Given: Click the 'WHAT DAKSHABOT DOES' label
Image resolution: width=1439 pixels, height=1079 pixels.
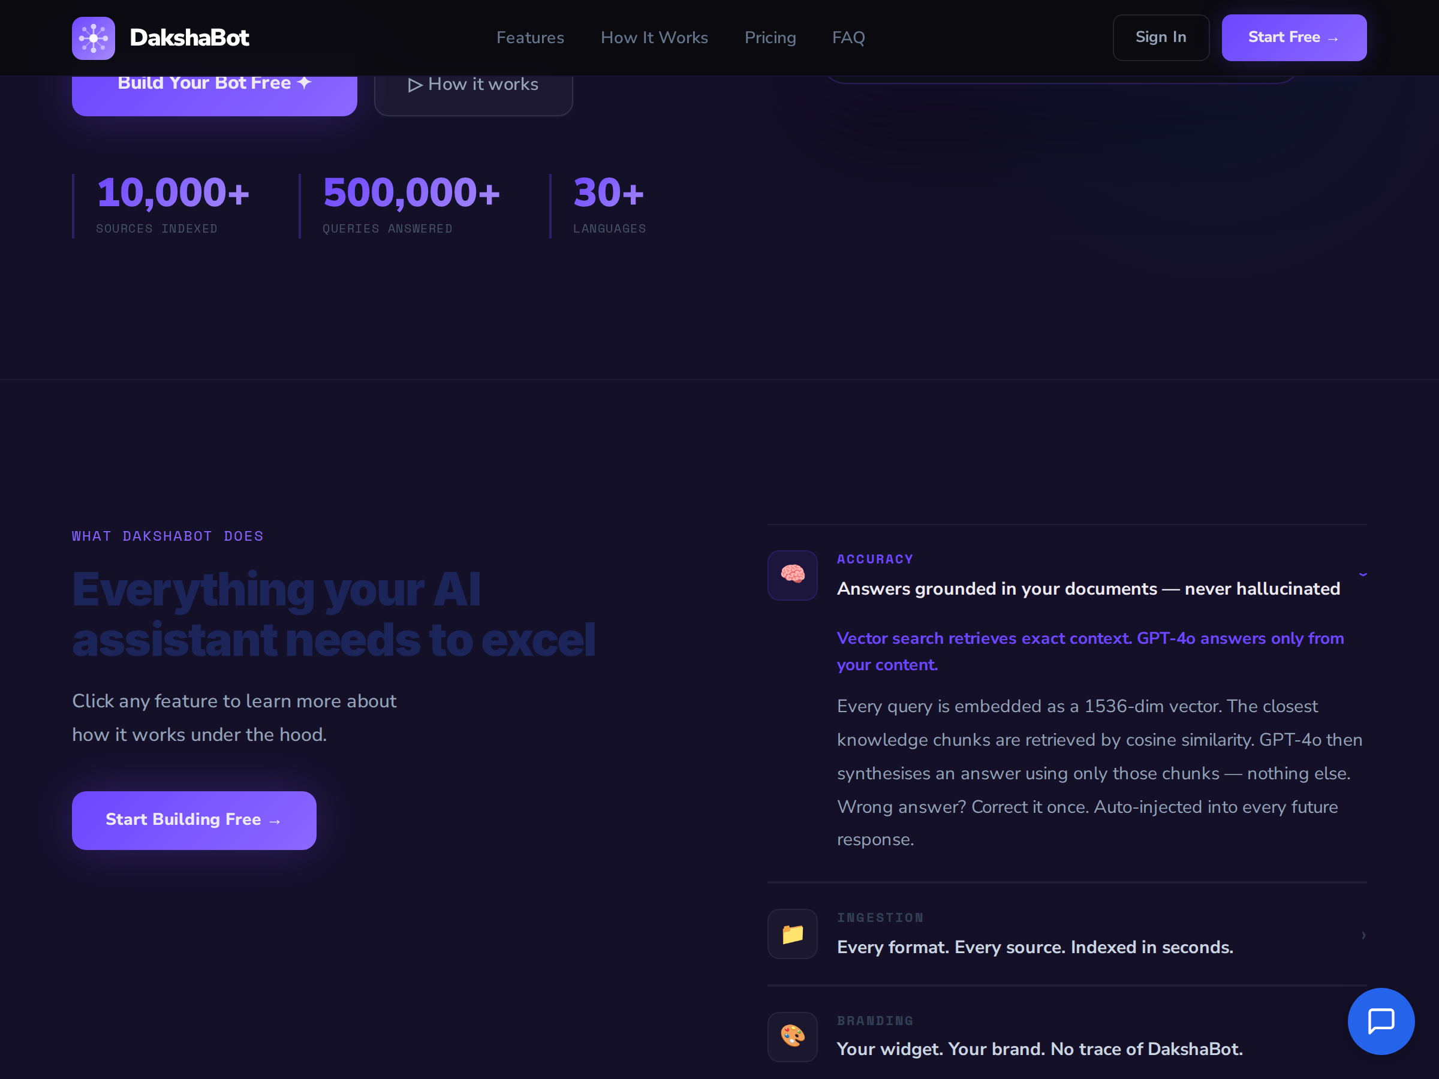Looking at the screenshot, I should (x=168, y=536).
